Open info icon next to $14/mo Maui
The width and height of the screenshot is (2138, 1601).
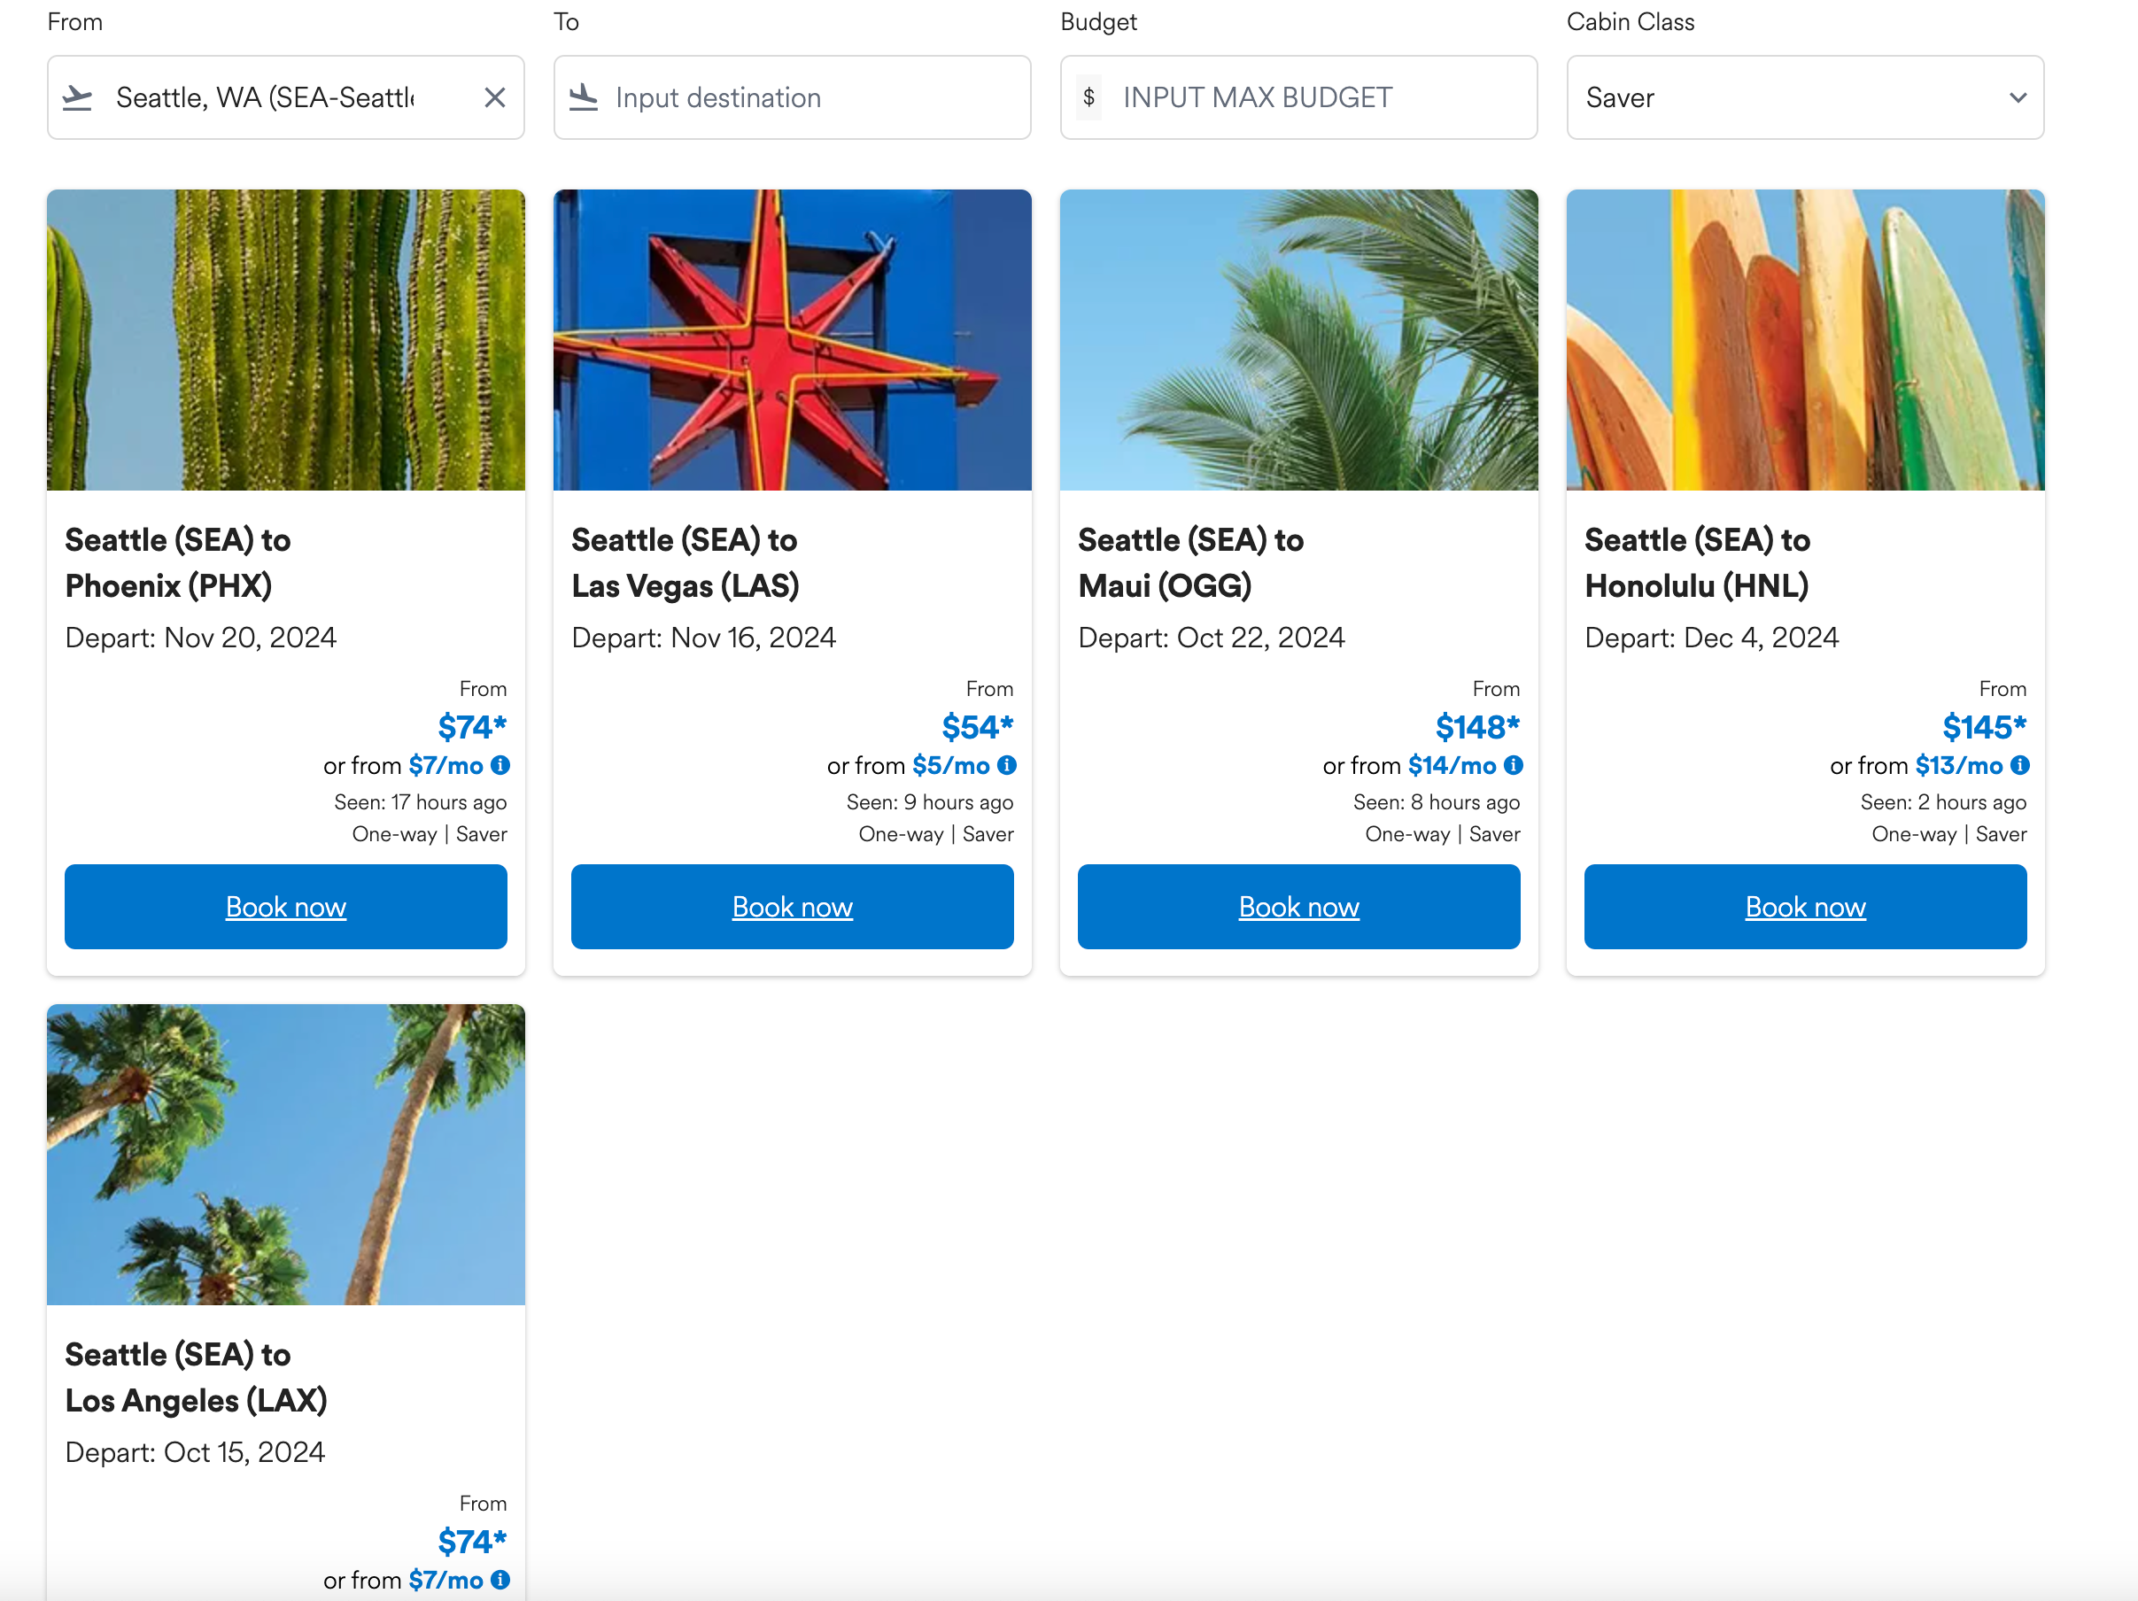pos(1513,765)
